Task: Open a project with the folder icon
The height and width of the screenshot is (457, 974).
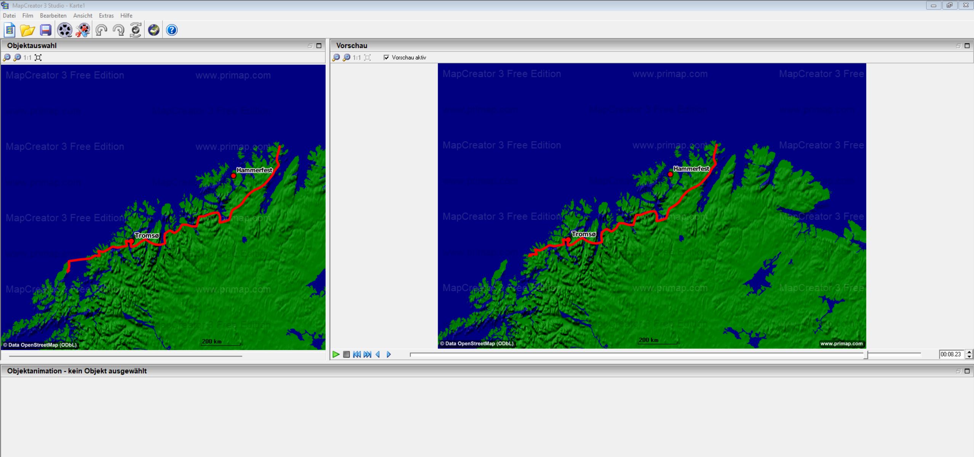Action: 27,30
